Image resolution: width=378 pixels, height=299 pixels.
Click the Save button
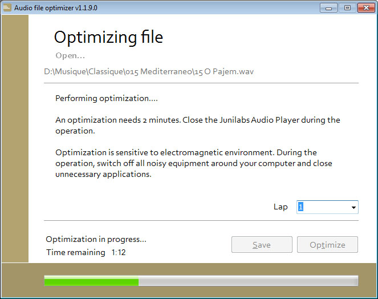[x=262, y=245]
